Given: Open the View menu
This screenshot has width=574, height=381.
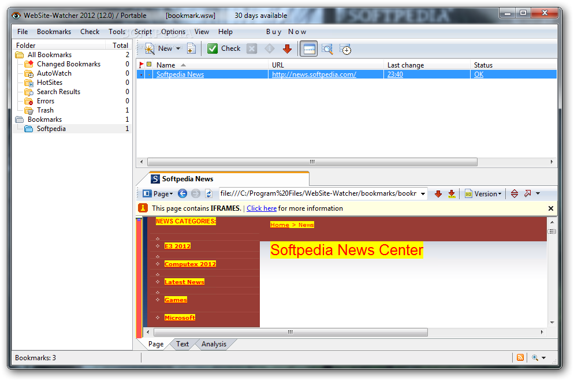Looking at the screenshot, I should [x=202, y=32].
